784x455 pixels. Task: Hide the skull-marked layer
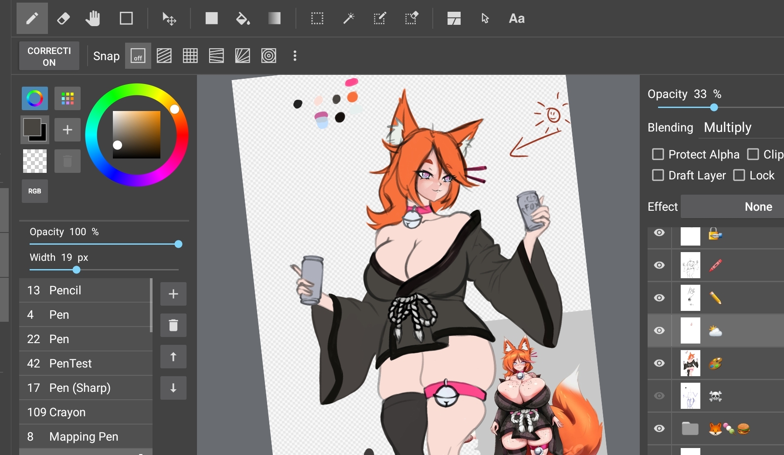click(x=659, y=396)
